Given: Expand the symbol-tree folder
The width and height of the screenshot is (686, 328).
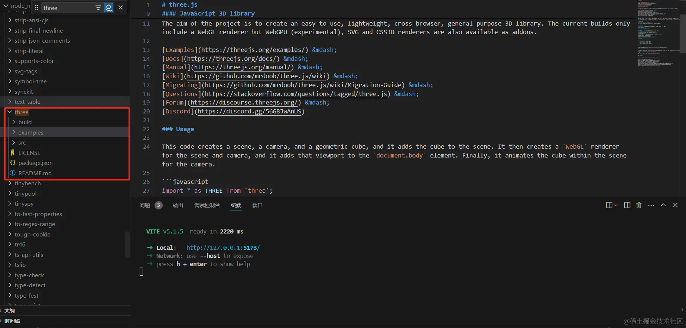Looking at the screenshot, I should click(x=10, y=81).
